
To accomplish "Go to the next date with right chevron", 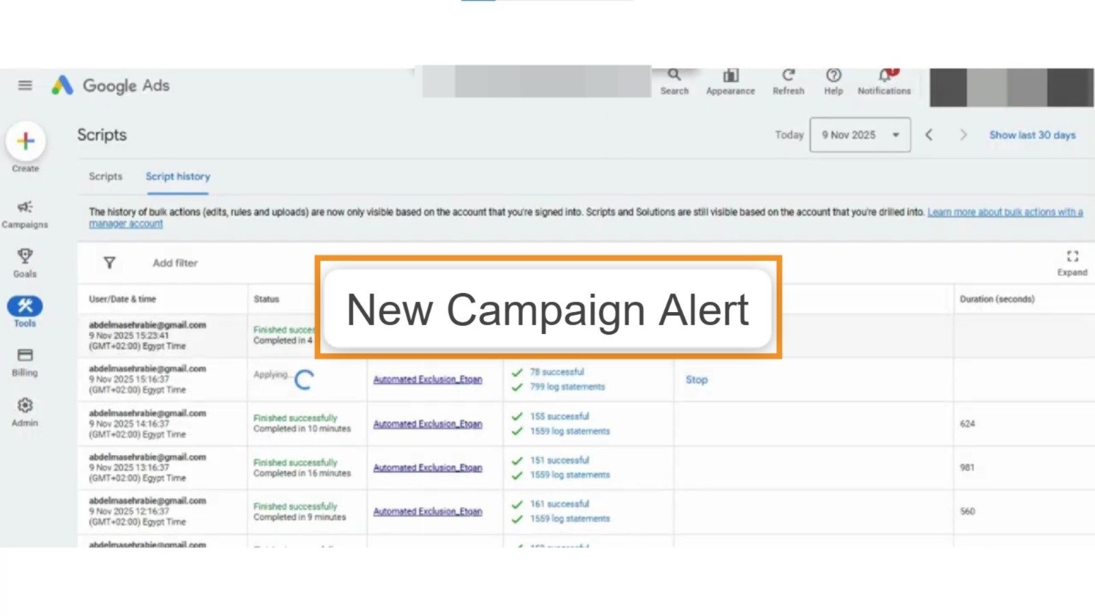I will [964, 135].
